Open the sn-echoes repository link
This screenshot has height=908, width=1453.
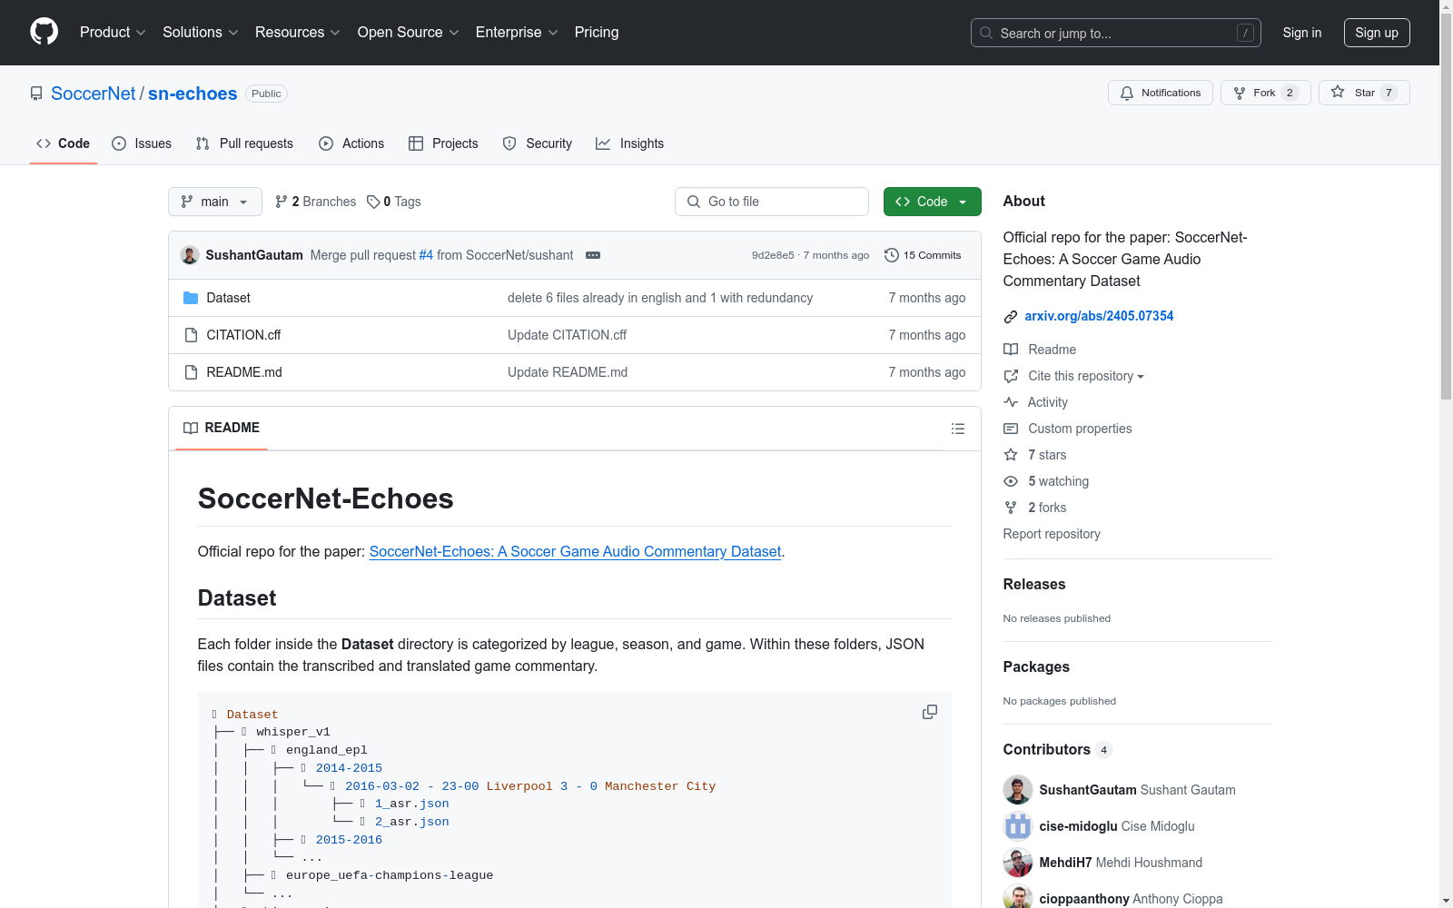click(x=193, y=94)
